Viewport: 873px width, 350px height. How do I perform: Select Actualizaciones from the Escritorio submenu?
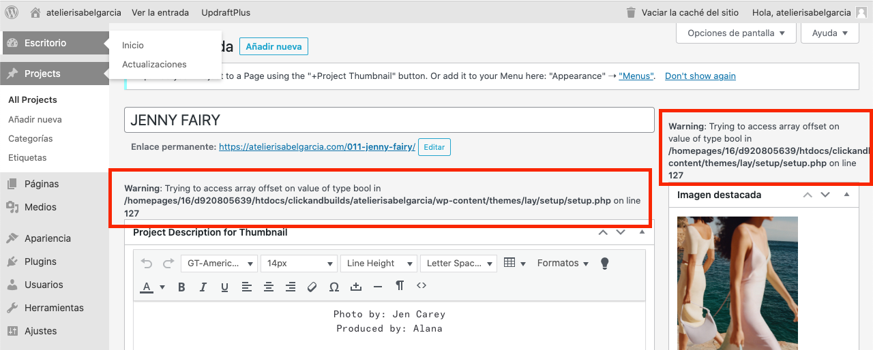[x=154, y=64]
